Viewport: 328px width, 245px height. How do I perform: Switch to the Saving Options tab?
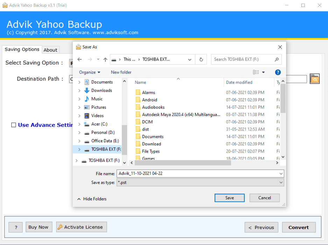pos(22,49)
